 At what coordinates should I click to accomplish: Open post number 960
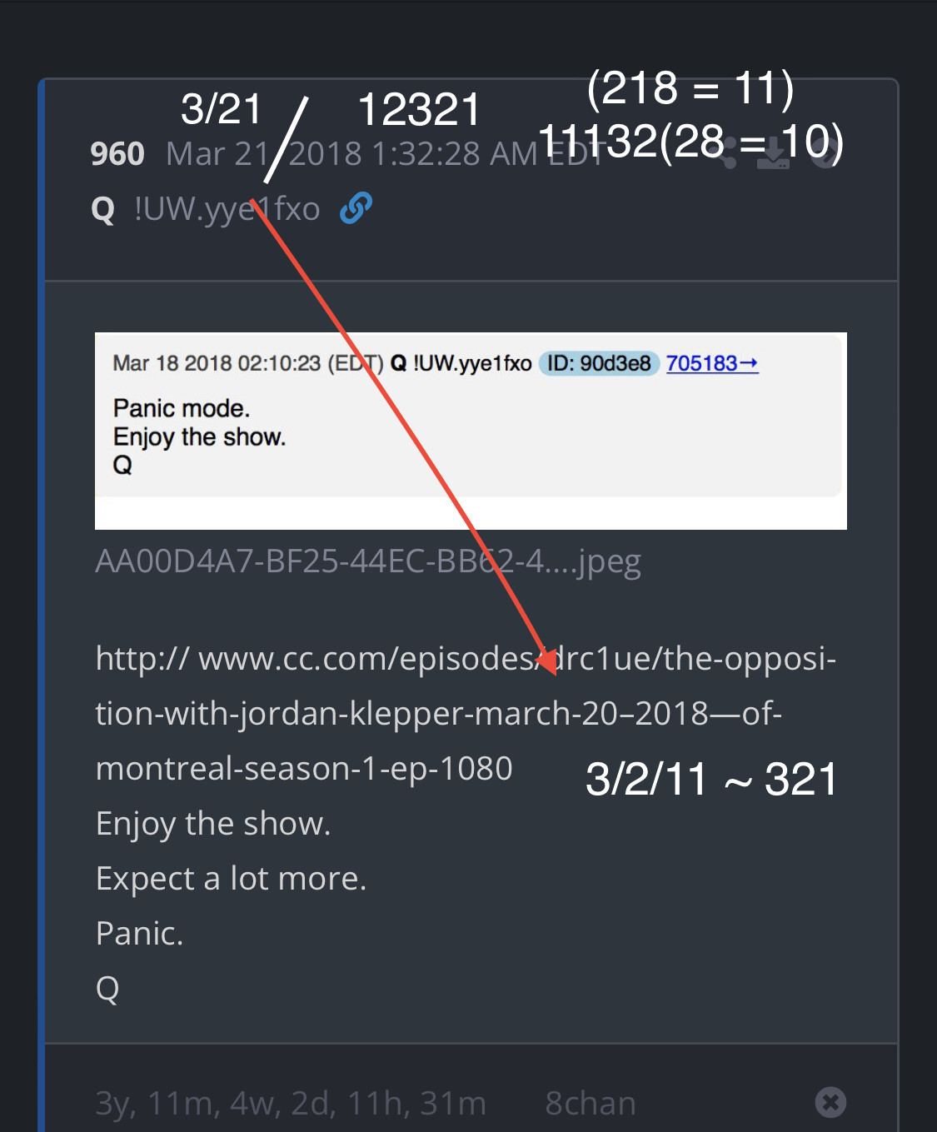coord(117,154)
